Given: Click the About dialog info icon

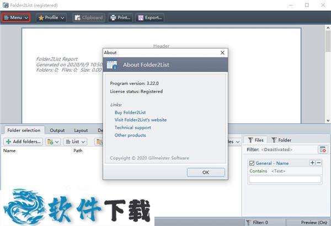Looking at the screenshot, I should point(111,65).
